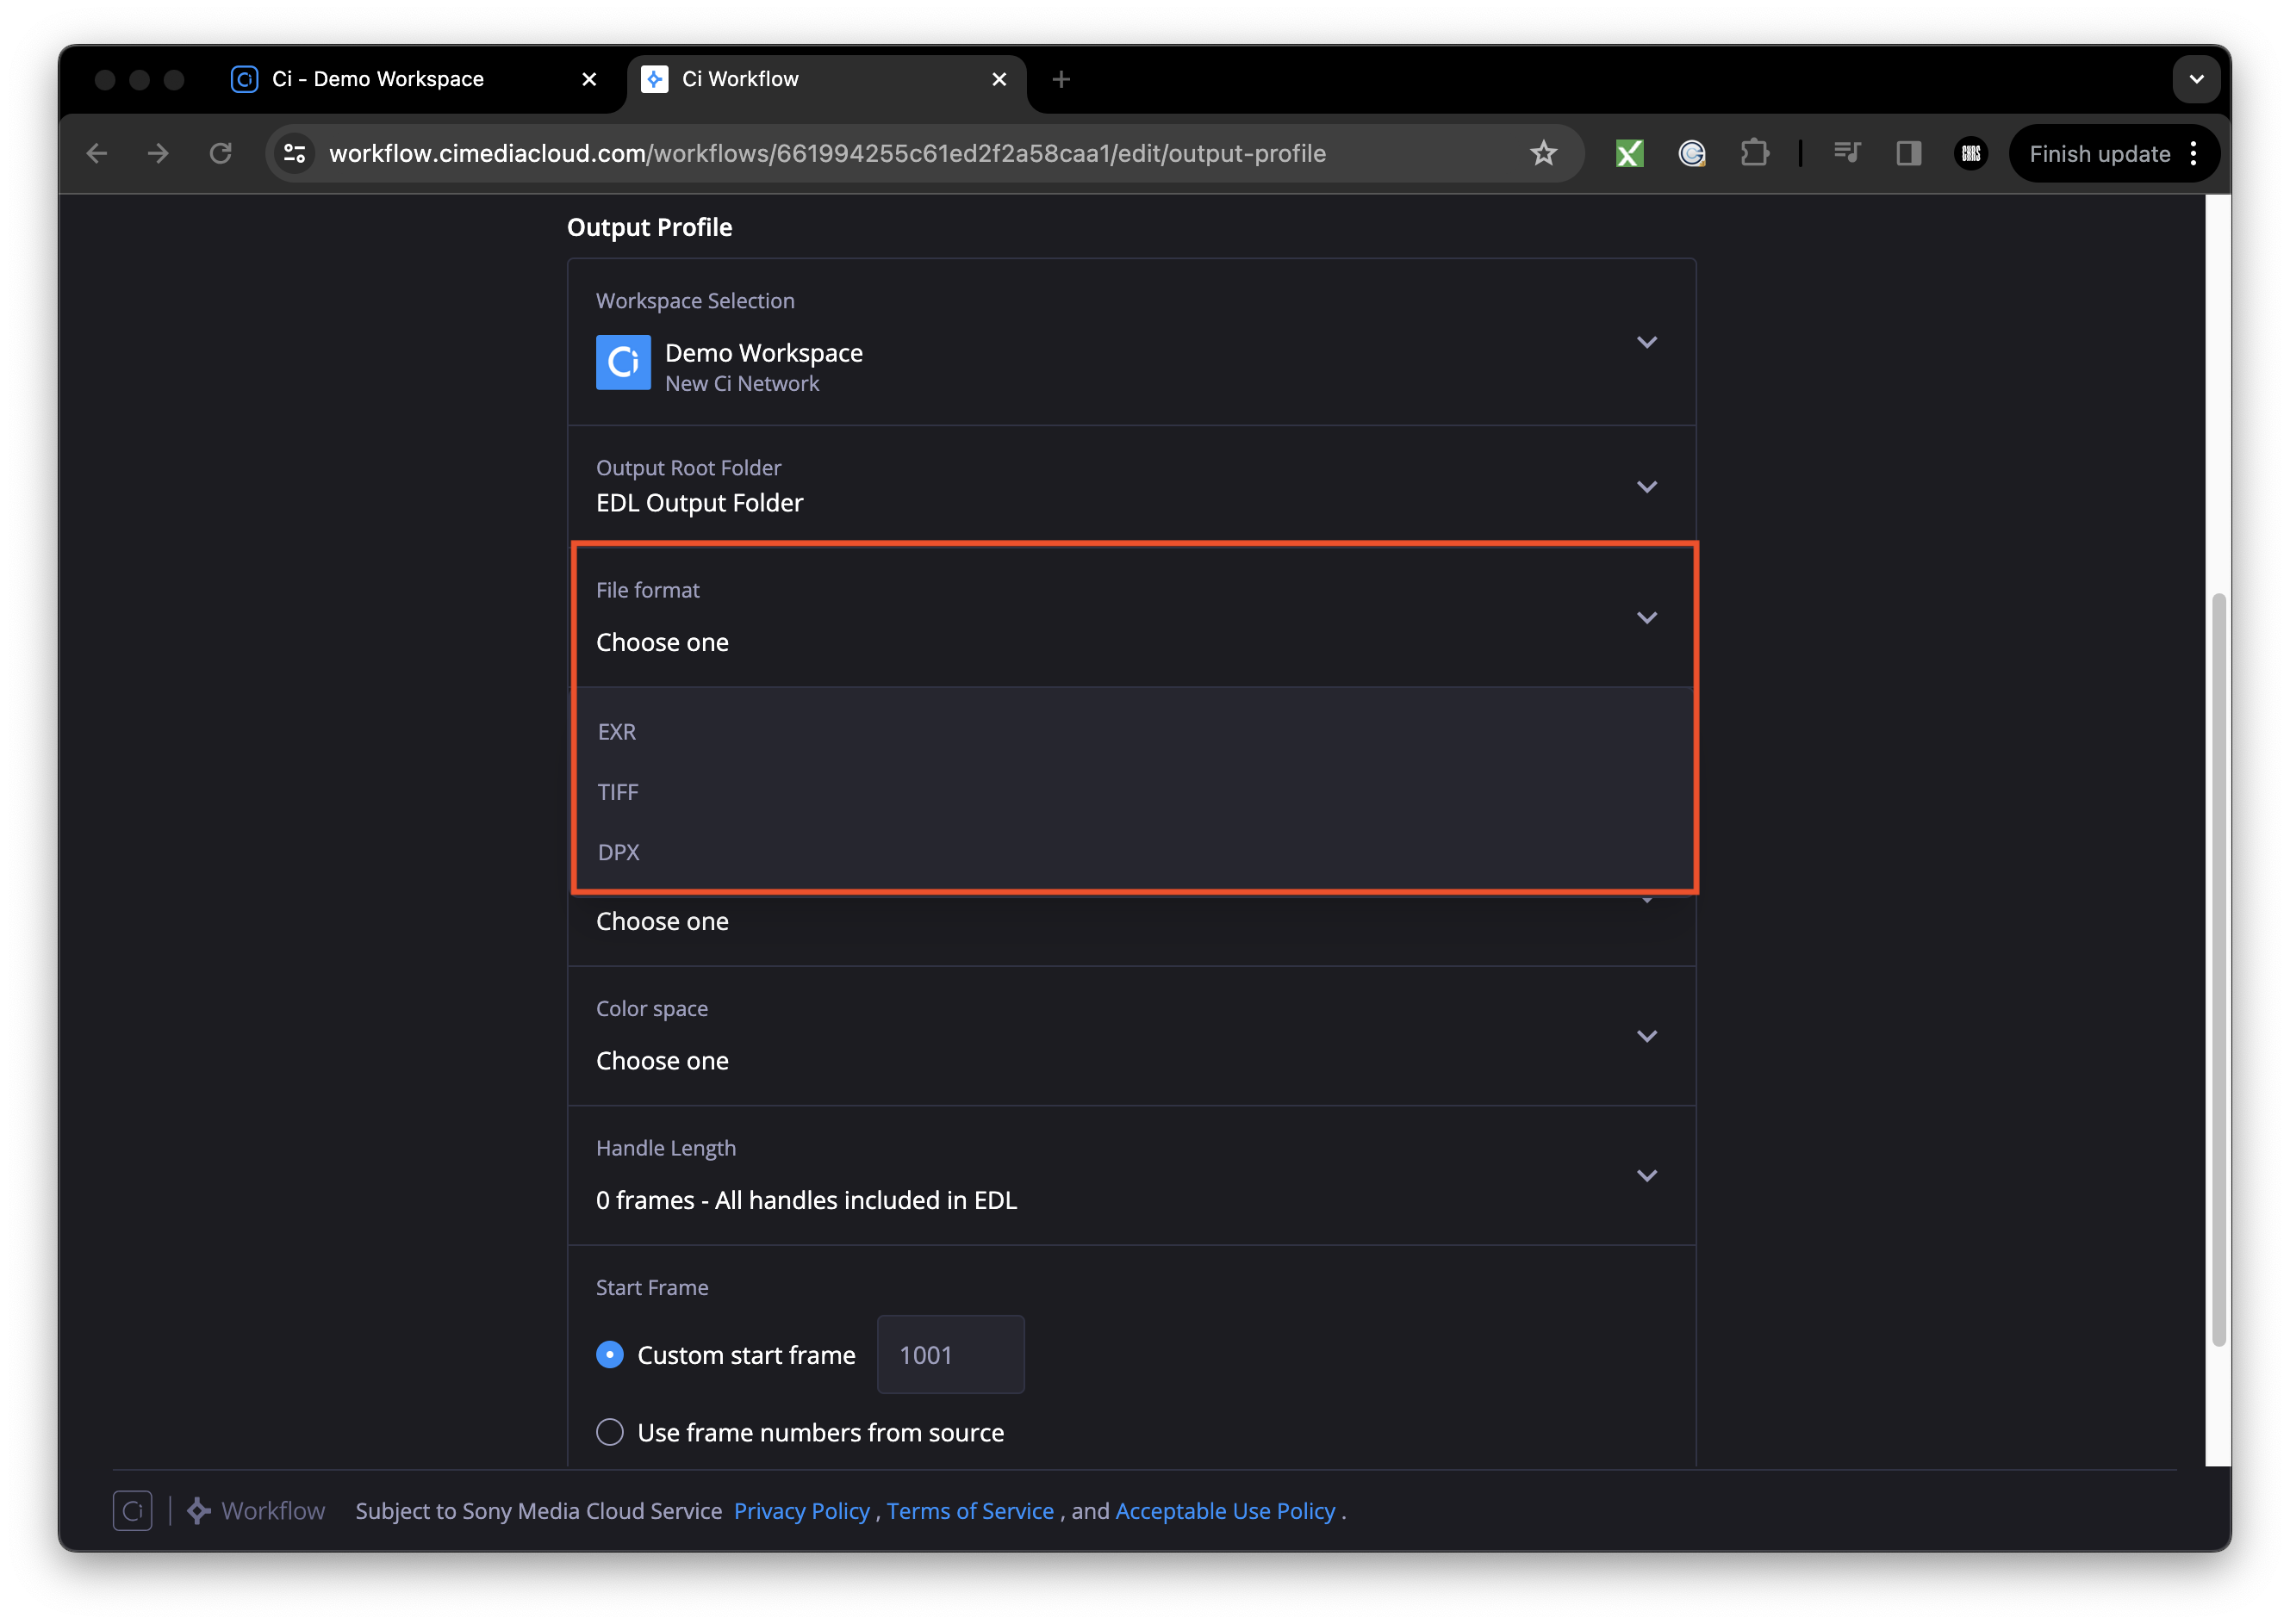Open the Color space dropdown
This screenshot has height=1624, width=2290.
click(x=1130, y=1035)
